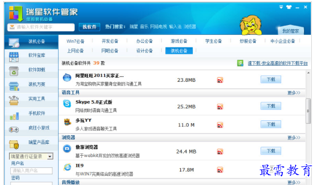The height and width of the screenshot is (185, 316).
Task: Click the 傲游浏览器 app icon
Action: click(67, 149)
